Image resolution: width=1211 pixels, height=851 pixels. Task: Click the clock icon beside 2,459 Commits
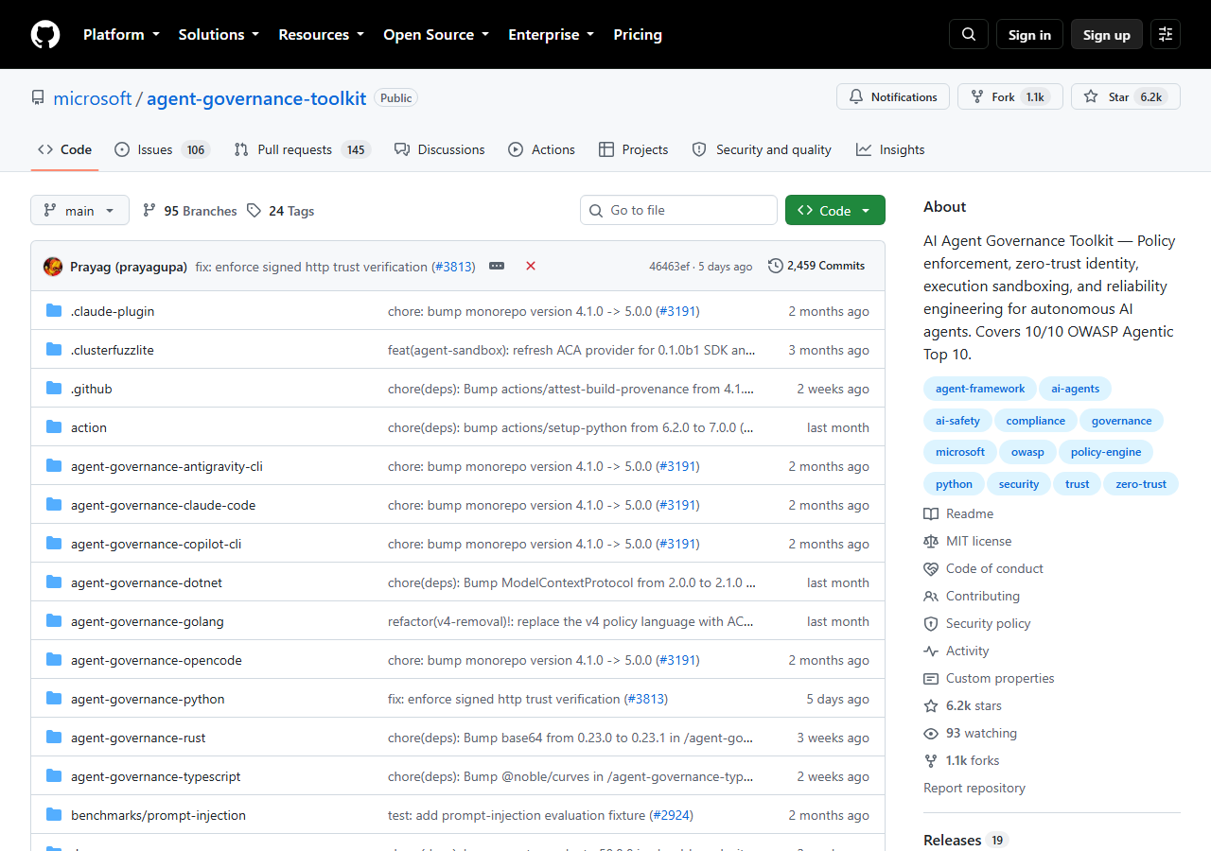click(776, 266)
